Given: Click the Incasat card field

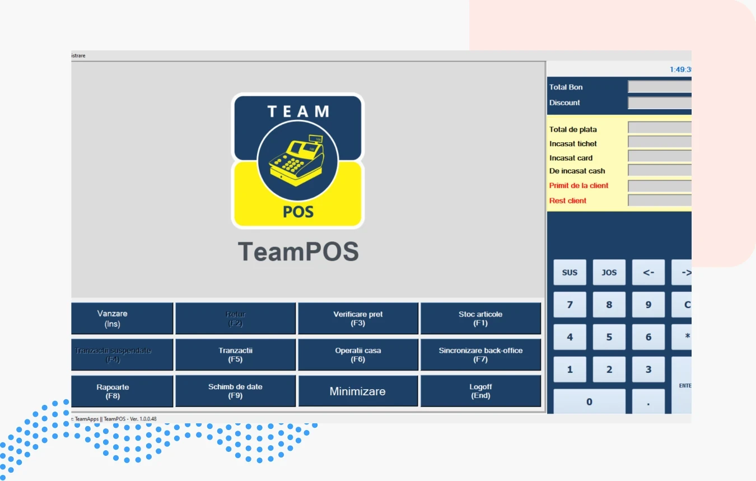Looking at the screenshot, I should [660, 156].
